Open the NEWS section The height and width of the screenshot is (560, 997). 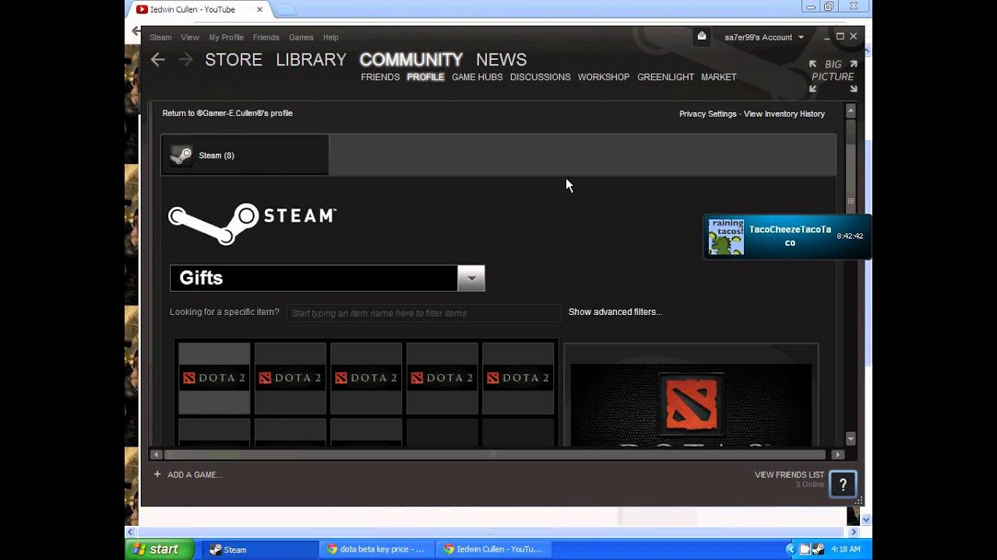click(502, 60)
